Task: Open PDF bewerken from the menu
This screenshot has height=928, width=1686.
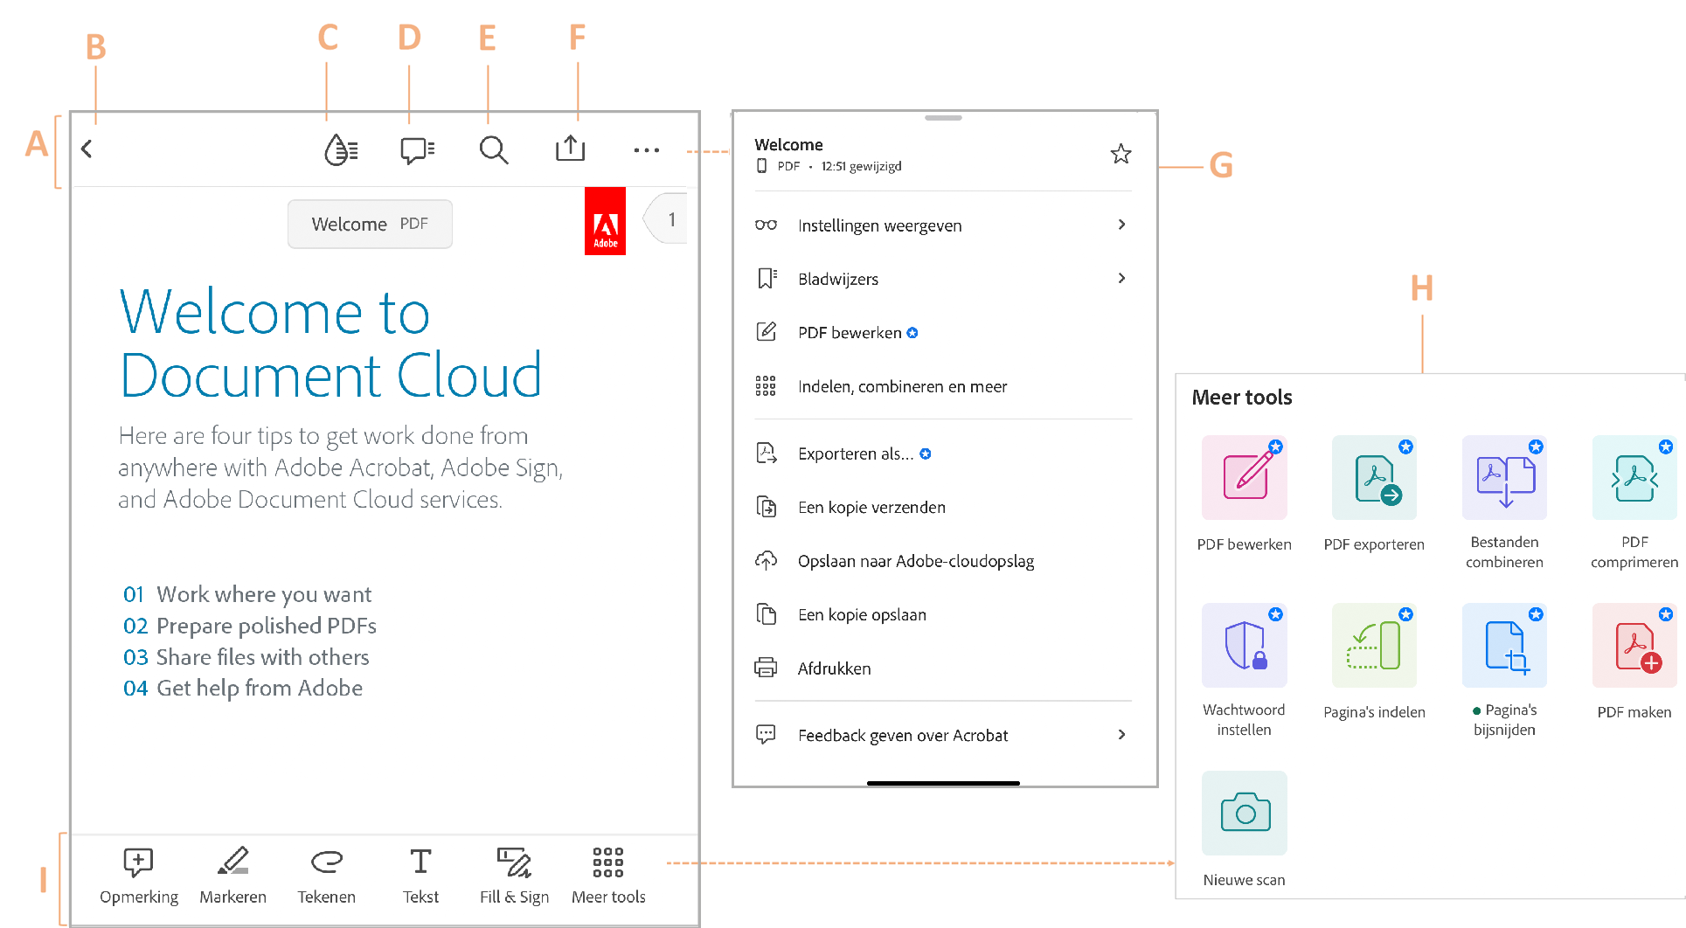Action: [x=849, y=332]
